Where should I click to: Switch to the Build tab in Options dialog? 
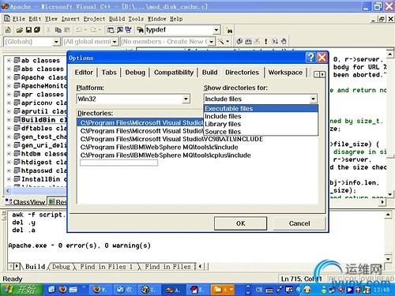click(209, 73)
